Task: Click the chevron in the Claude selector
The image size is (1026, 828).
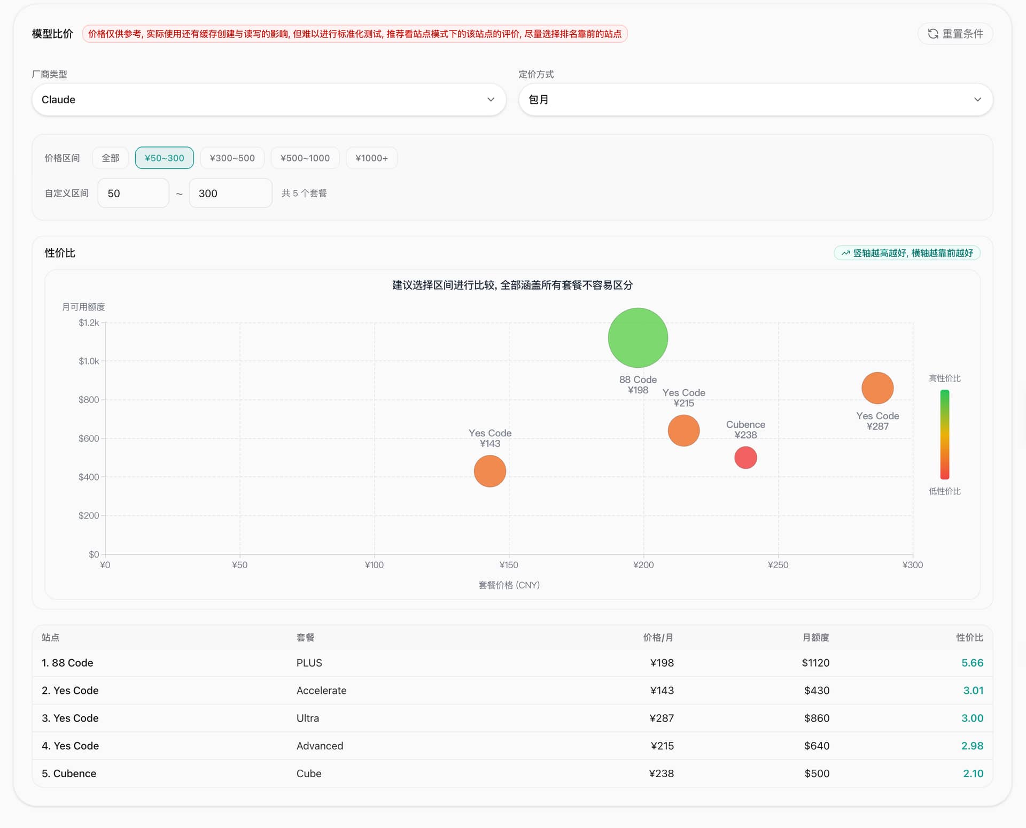Action: click(491, 99)
